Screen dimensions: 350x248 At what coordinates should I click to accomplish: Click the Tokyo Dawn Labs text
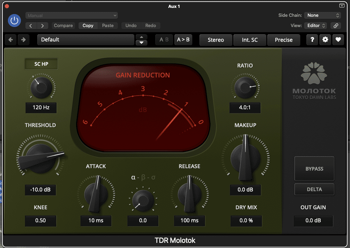pyautogui.click(x=314, y=98)
